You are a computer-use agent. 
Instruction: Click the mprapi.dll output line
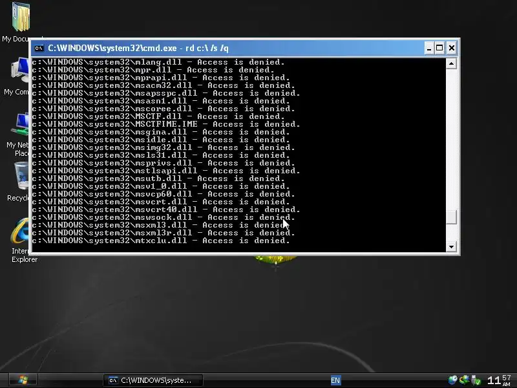pos(161,78)
